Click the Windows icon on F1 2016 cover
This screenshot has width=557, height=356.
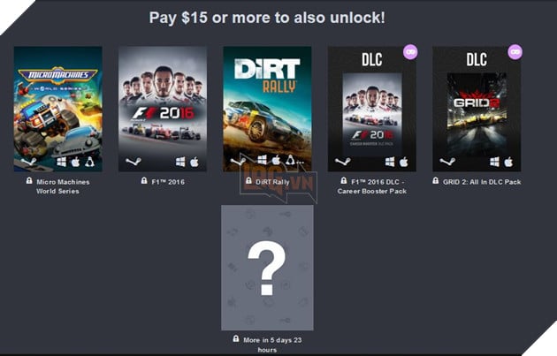point(180,162)
